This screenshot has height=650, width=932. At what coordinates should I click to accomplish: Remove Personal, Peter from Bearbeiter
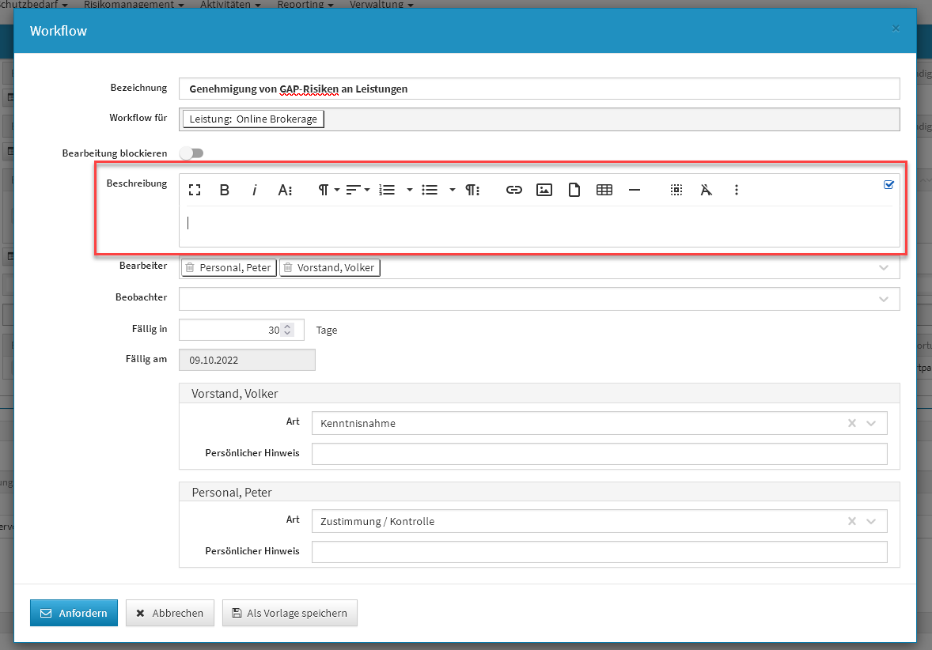tap(190, 268)
